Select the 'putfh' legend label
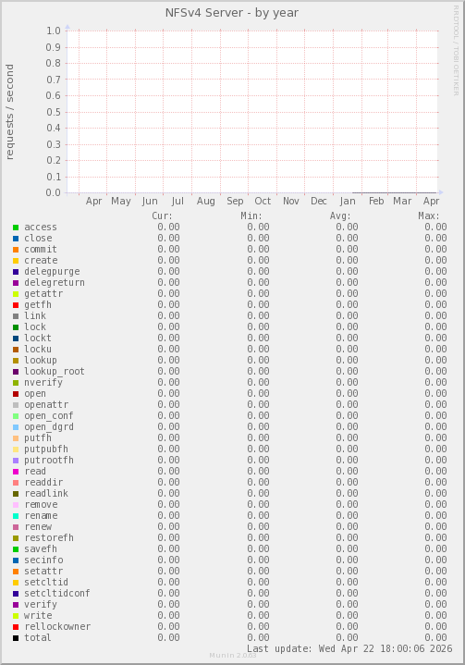Image resolution: width=465 pixels, height=665 pixels. 38,437
